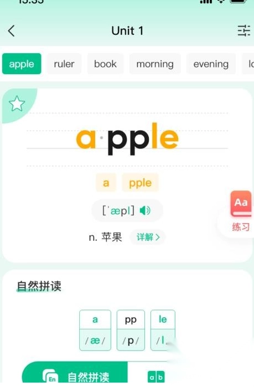
Task: Switch to the 'ab' letter mode icon
Action: point(156,376)
